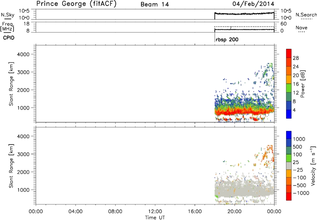Click the "18" frequency axis tick label
317x220 pixels.
click(27, 24)
